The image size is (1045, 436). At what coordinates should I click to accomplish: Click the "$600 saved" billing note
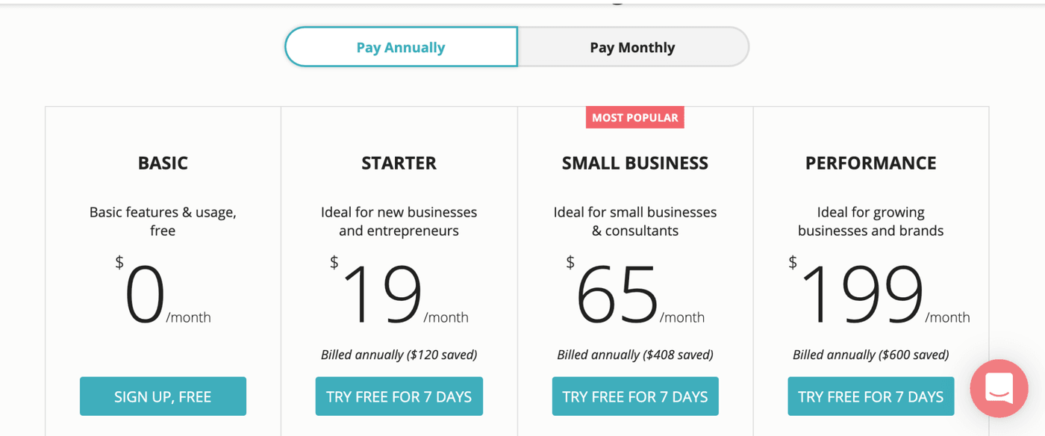coord(871,355)
